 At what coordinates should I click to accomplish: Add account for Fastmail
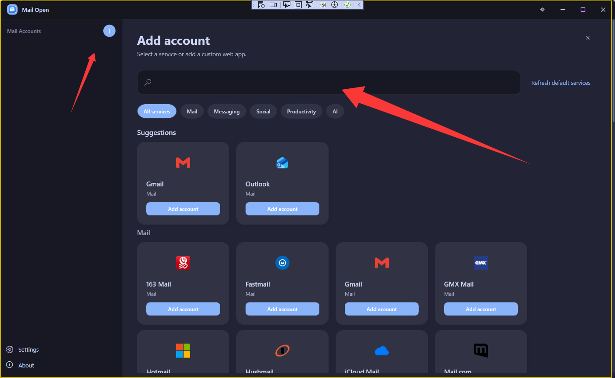click(x=282, y=309)
